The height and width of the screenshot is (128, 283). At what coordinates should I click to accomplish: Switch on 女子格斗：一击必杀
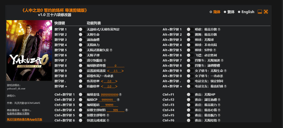tap(190, 76)
